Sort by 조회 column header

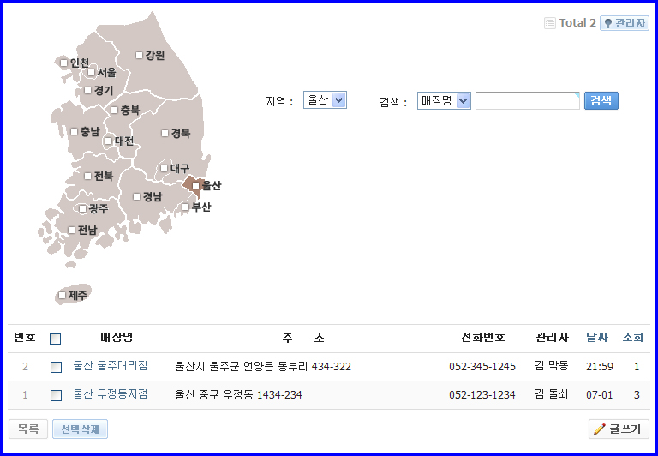click(x=632, y=338)
